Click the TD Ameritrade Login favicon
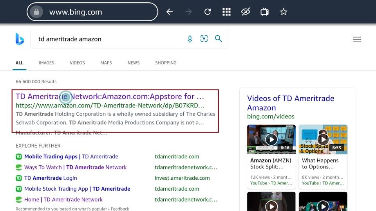This screenshot has height=211, width=376. 19,178
